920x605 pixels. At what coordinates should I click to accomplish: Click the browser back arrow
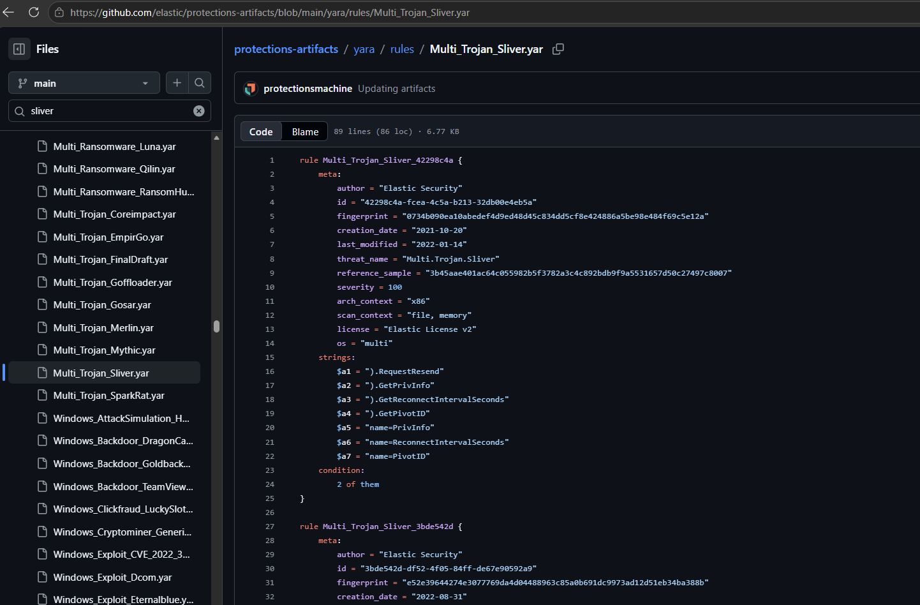(8, 12)
